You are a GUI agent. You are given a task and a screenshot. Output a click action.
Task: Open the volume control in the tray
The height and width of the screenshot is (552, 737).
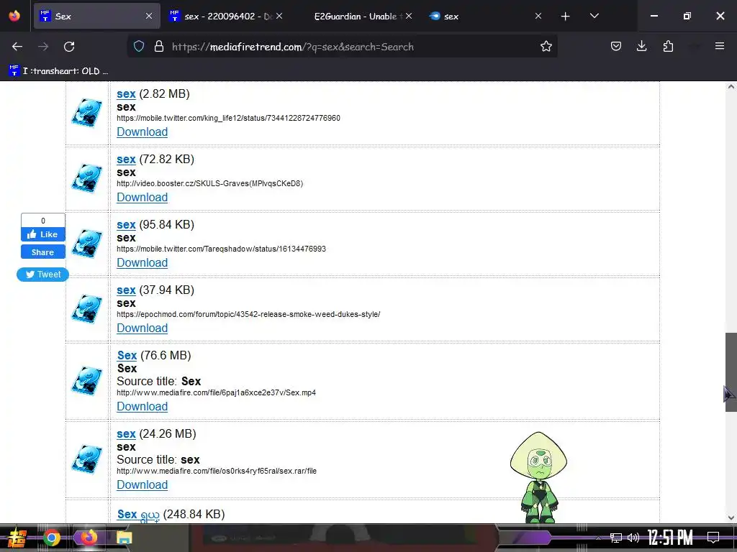[x=633, y=538]
